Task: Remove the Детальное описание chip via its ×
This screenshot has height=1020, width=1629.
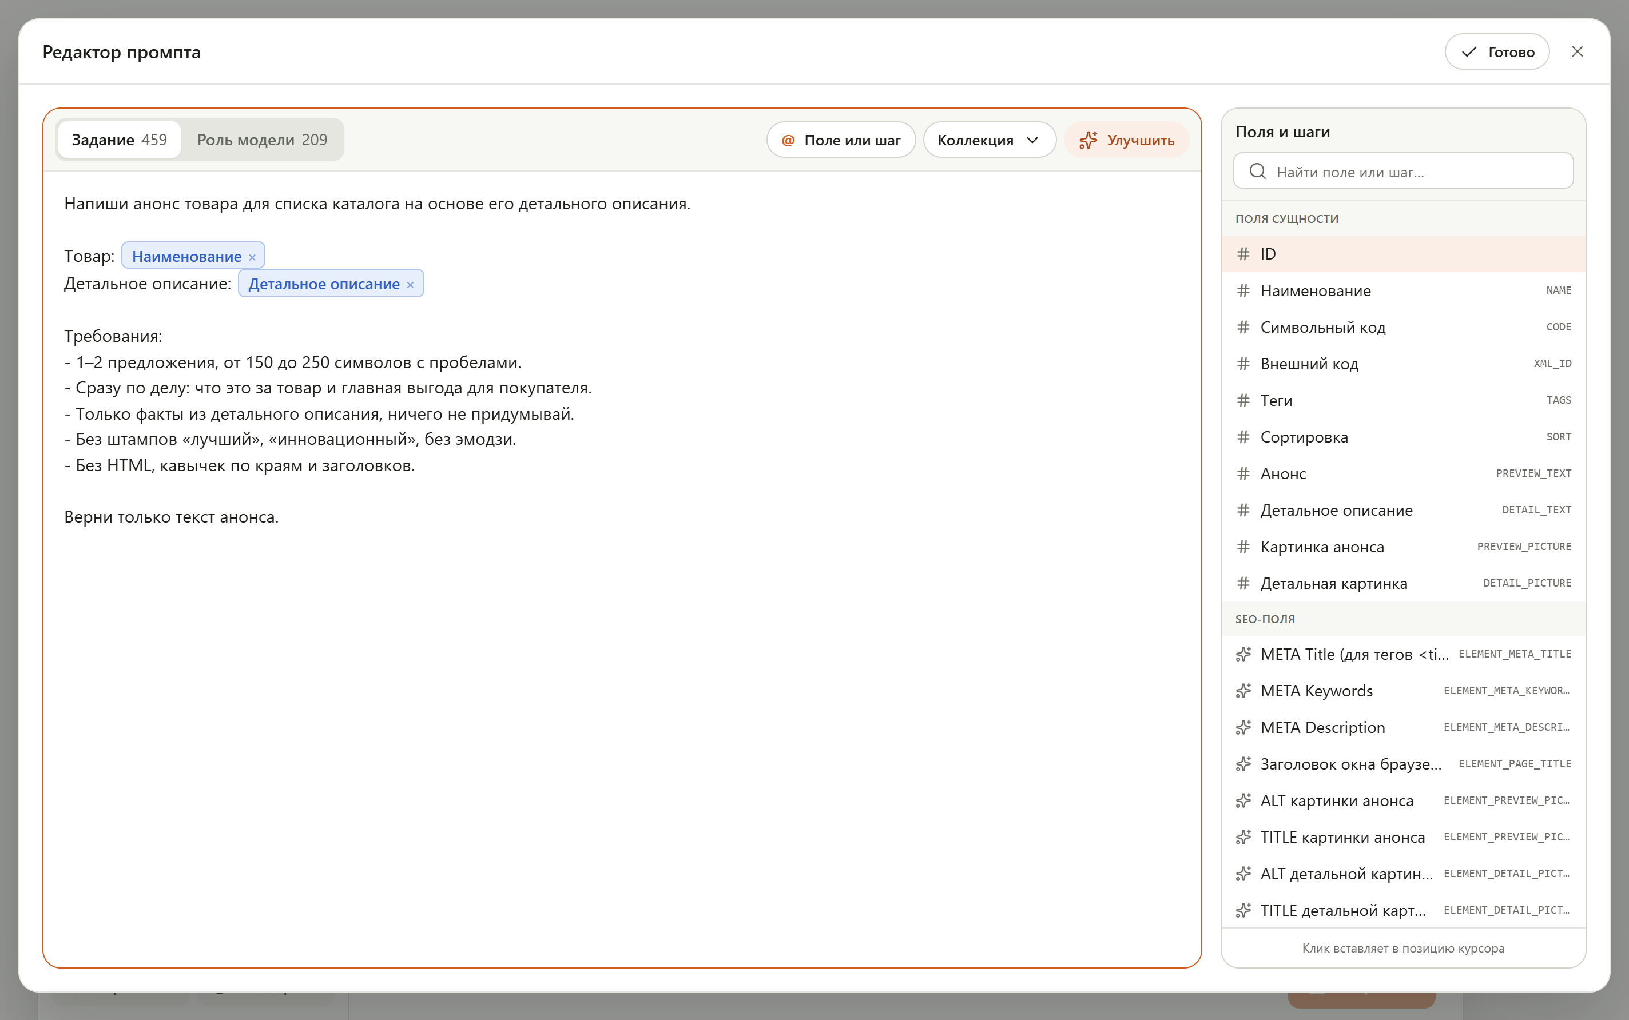Action: pyautogui.click(x=410, y=285)
